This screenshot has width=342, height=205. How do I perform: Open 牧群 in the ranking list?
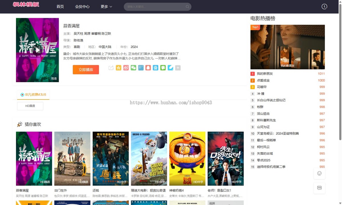point(260,107)
